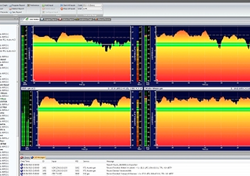Click the bottom-left graph title bar
The height and width of the screenshot is (176, 250).
pos(82,88)
